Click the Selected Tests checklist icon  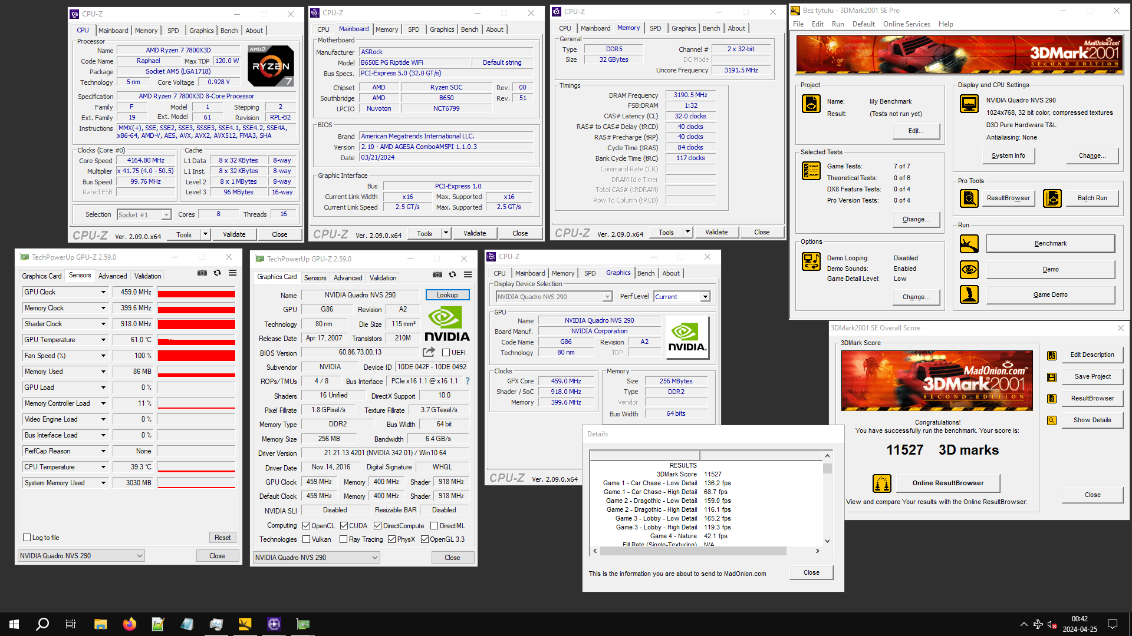pyautogui.click(x=811, y=171)
